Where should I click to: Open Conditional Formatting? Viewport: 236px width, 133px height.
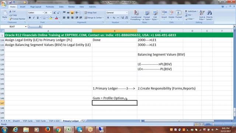[136, 15]
